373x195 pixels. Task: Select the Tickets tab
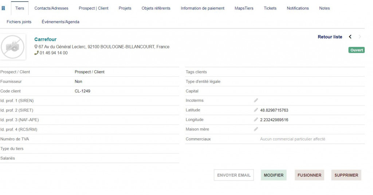point(270,8)
